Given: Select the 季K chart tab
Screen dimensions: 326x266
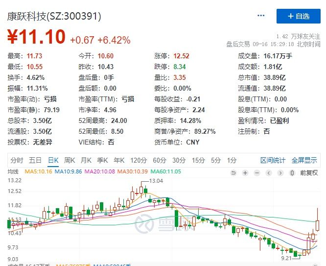Looking at the screenshot, I should click(102, 160).
